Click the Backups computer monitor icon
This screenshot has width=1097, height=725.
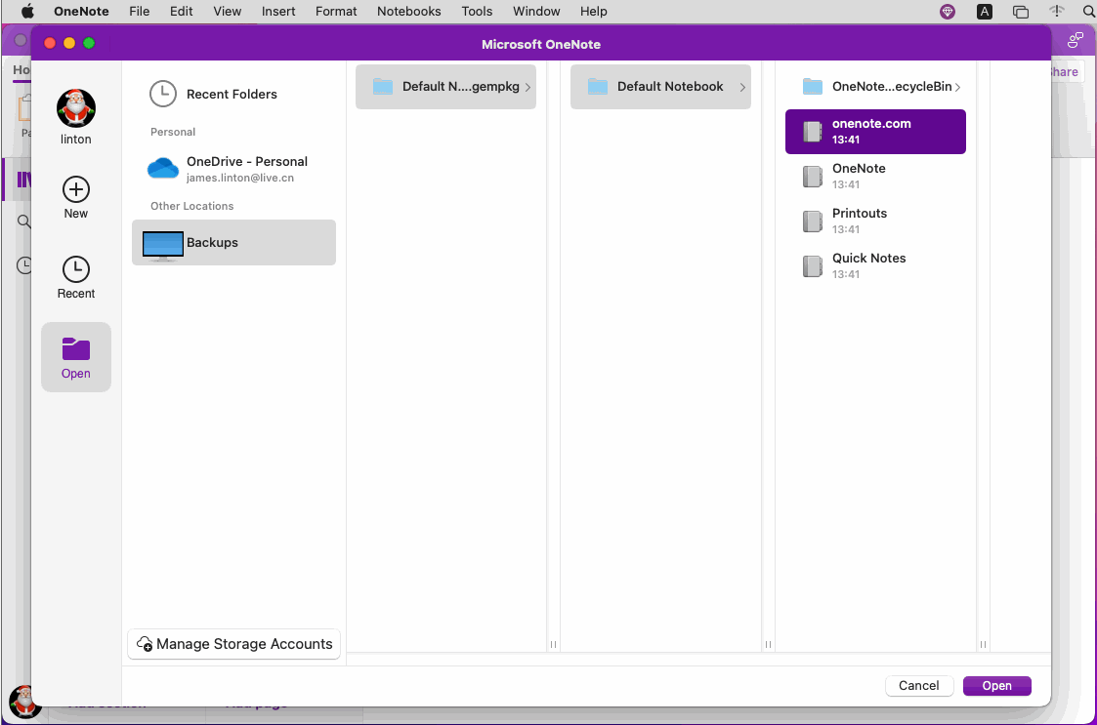pos(163,245)
